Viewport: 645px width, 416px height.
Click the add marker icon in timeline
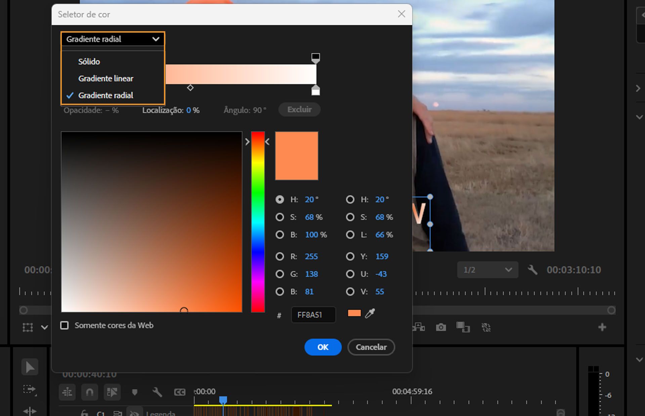[x=135, y=392]
